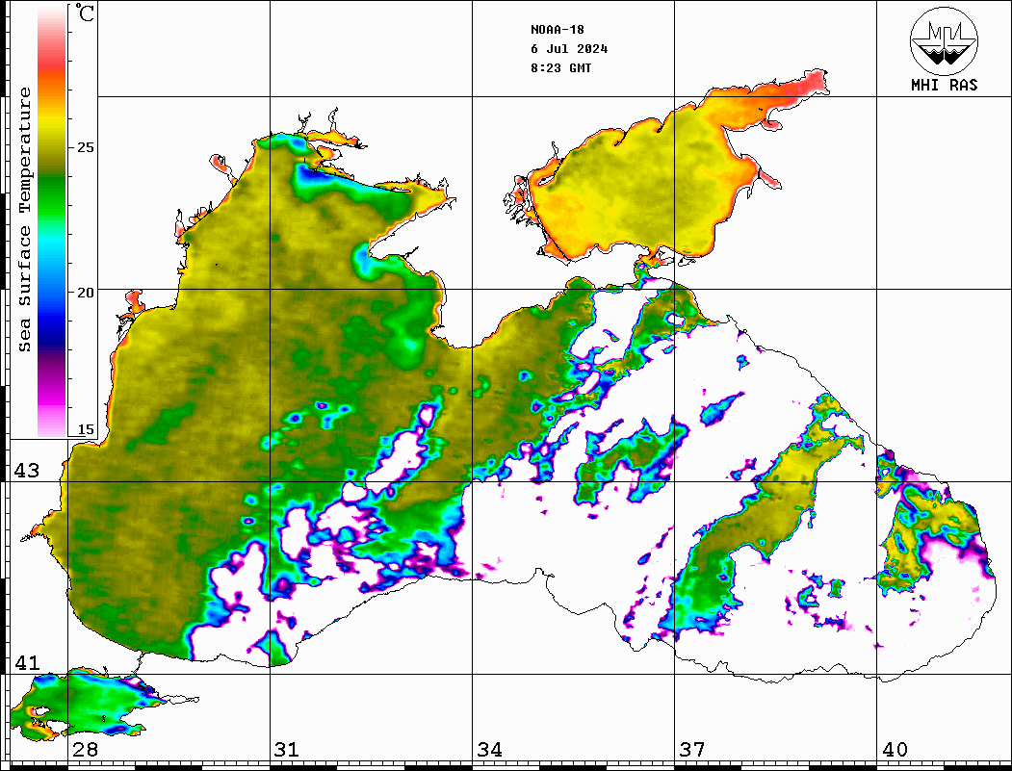Click longitude label '34'
The width and height of the screenshot is (1012, 771).
(x=489, y=749)
